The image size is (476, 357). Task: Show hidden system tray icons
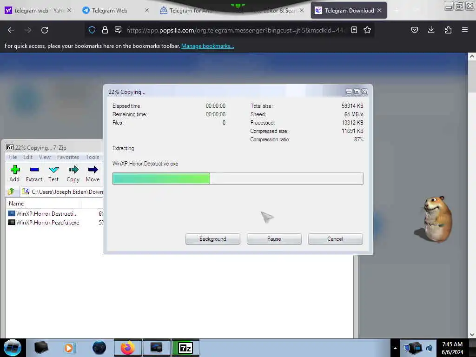(395, 348)
